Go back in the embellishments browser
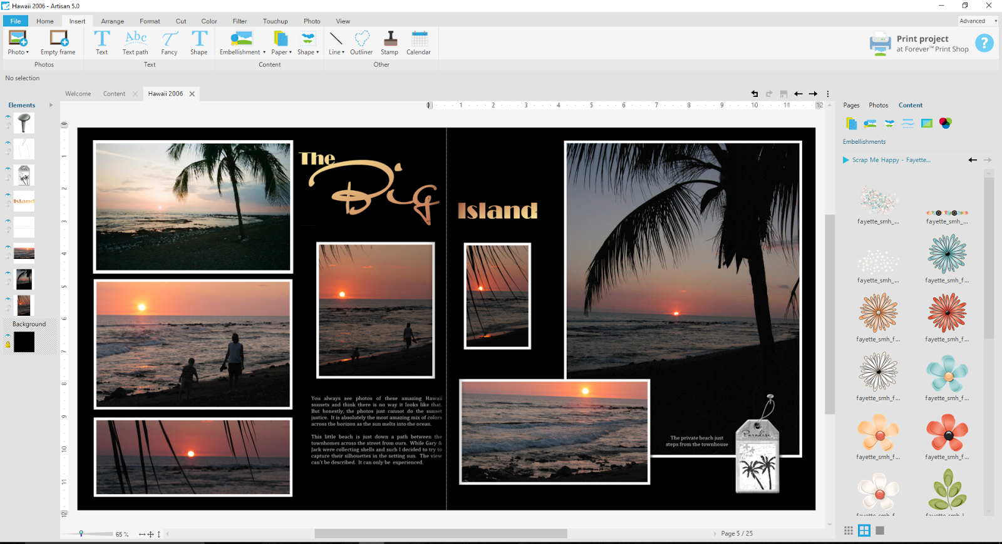The width and height of the screenshot is (1002, 544). 973,160
